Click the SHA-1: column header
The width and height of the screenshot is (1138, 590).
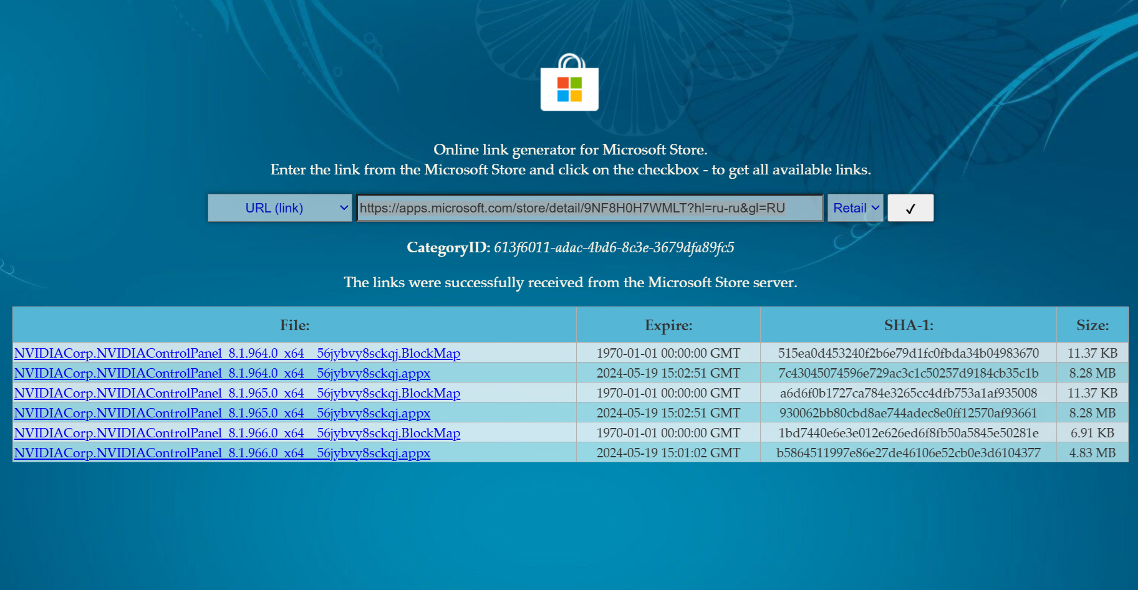tap(909, 325)
